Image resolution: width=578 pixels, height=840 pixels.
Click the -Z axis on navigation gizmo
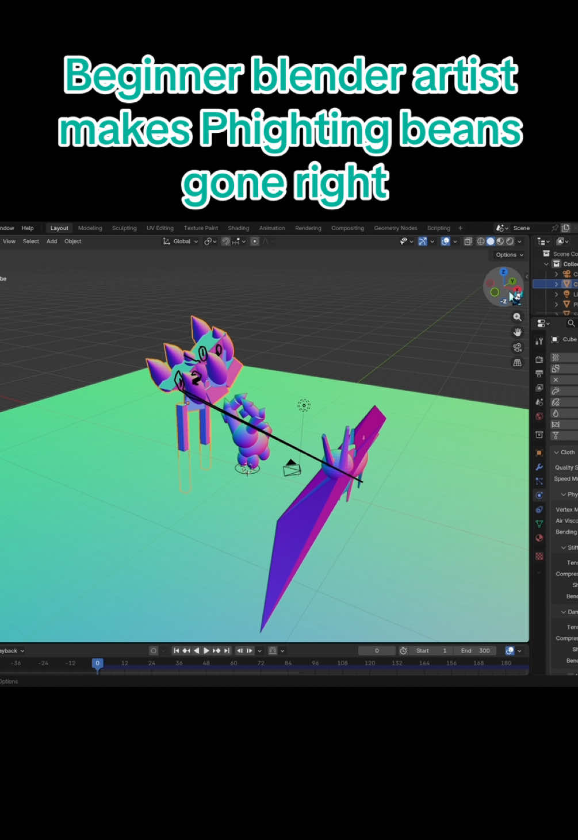[504, 301]
